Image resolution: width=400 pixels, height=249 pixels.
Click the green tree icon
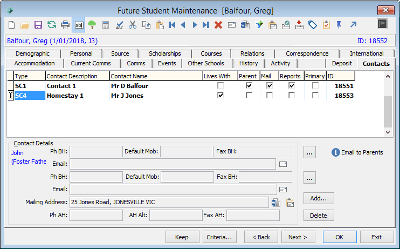[x=92, y=25]
